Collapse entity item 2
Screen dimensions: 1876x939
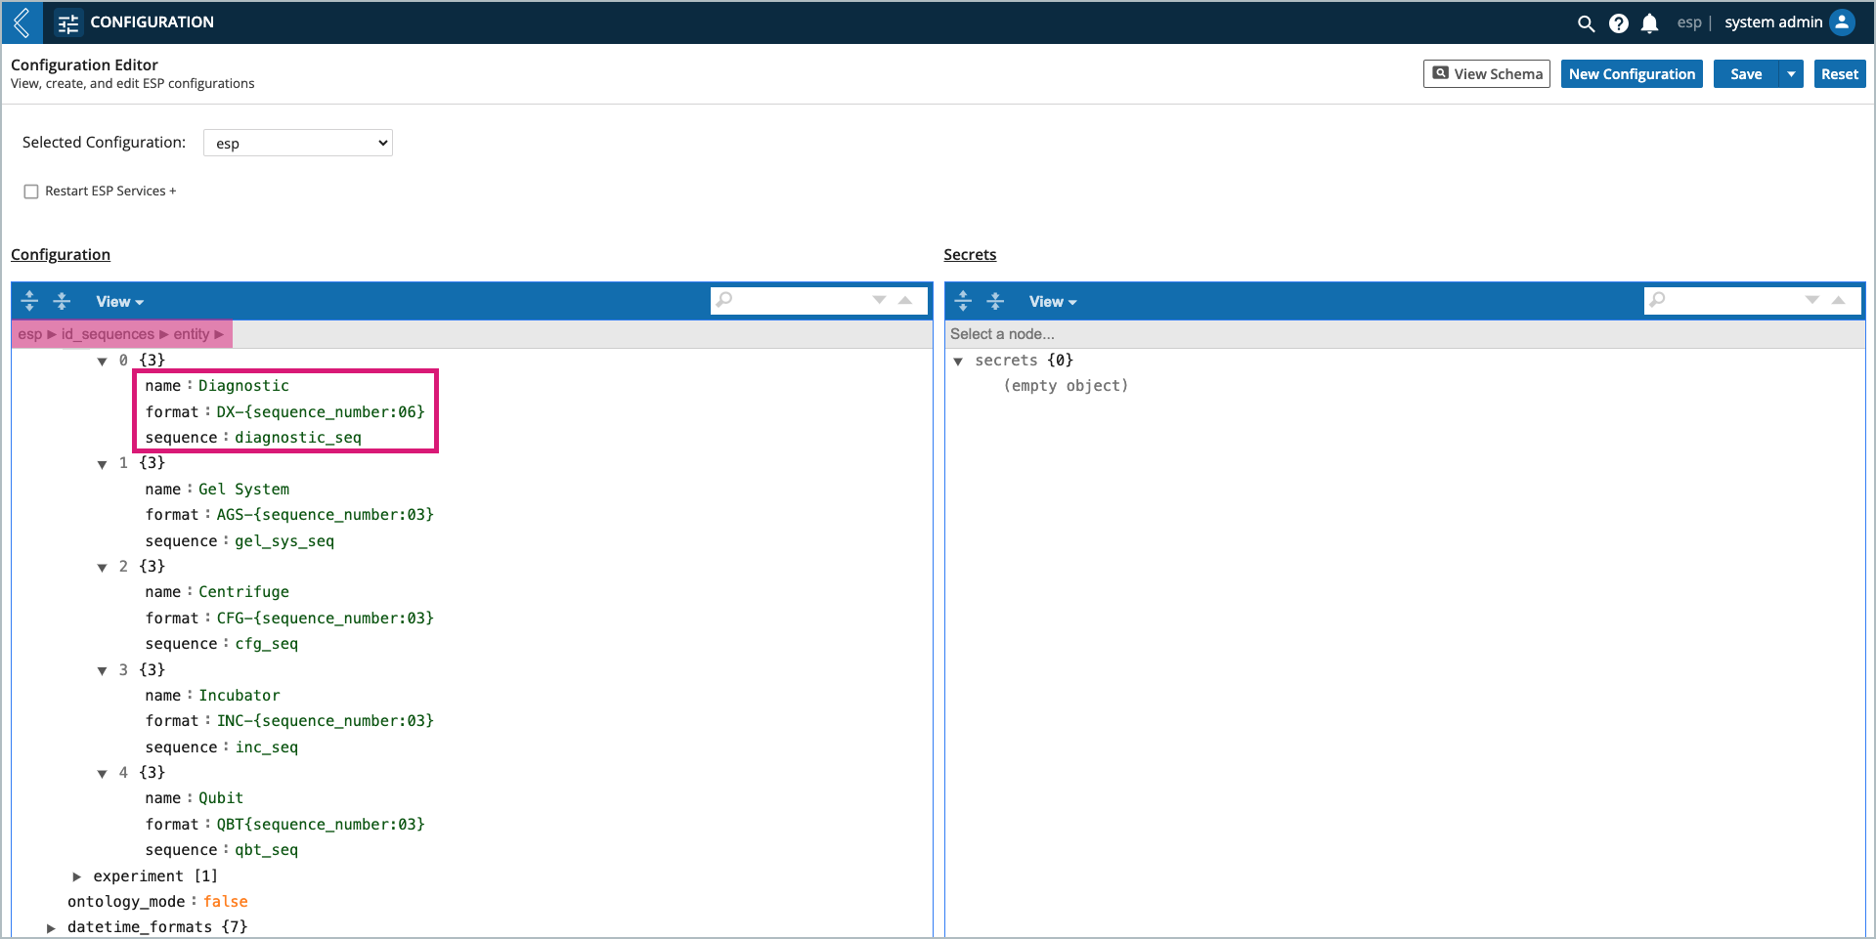click(x=102, y=568)
